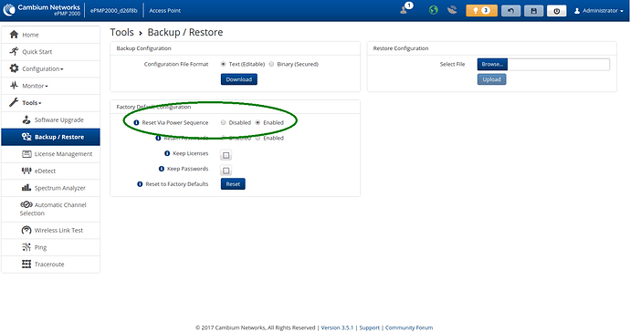Click info icon beside Reset to Factory Defaults

pos(140,184)
